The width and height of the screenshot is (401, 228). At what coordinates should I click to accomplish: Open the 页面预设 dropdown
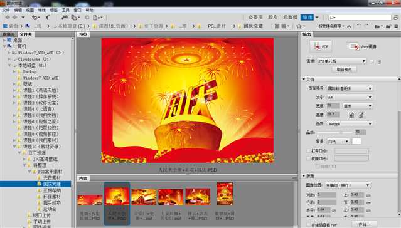(x=350, y=88)
